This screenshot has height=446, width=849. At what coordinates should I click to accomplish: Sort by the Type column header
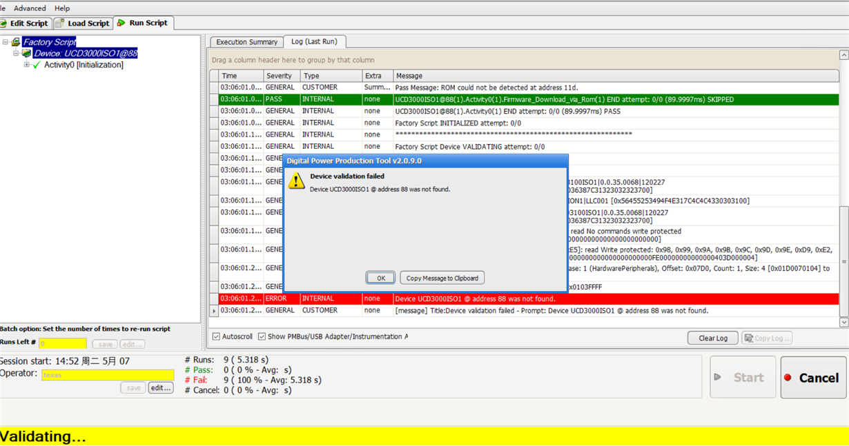tap(331, 76)
